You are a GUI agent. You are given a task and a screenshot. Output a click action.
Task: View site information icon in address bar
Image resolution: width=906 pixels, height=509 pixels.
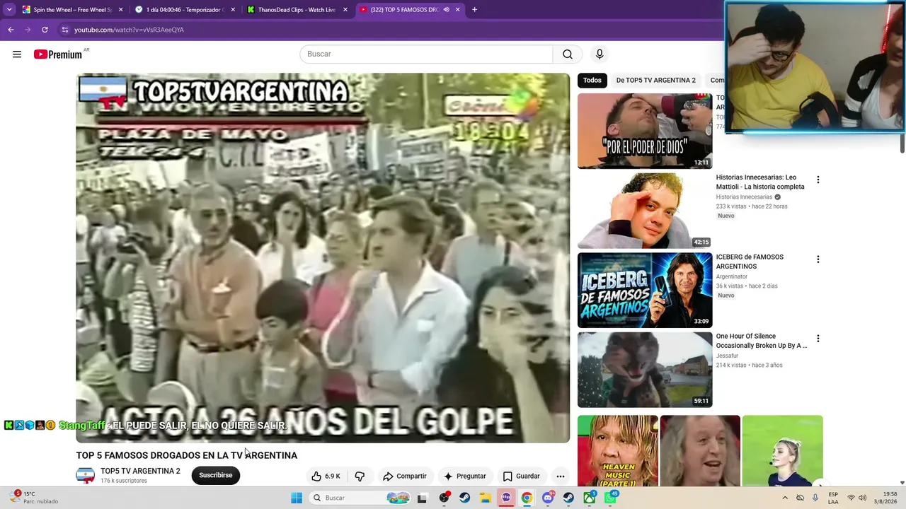(64, 30)
